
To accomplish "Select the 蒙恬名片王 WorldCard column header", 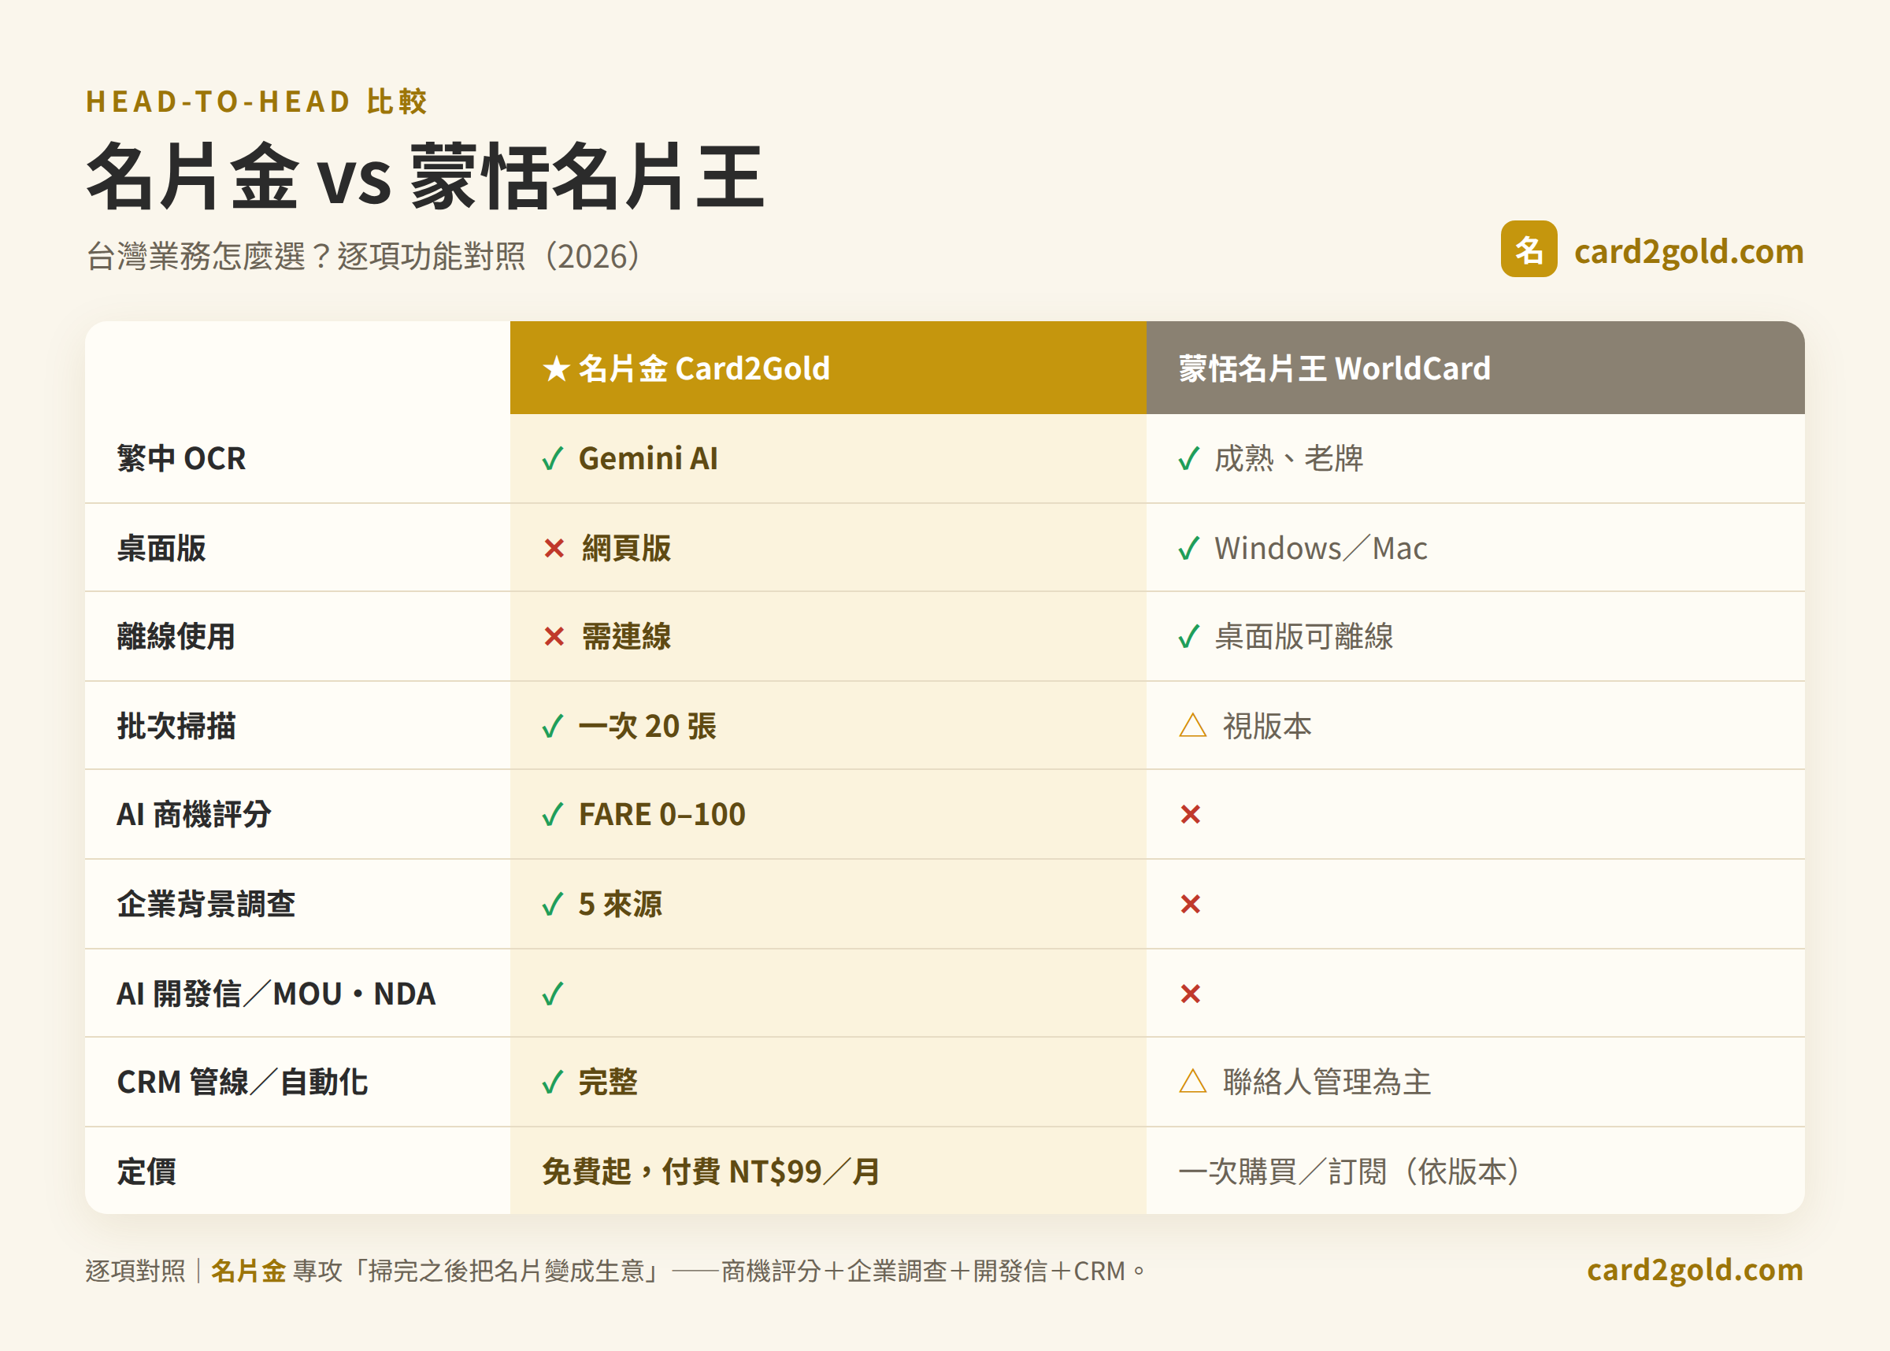I will click(x=1475, y=368).
